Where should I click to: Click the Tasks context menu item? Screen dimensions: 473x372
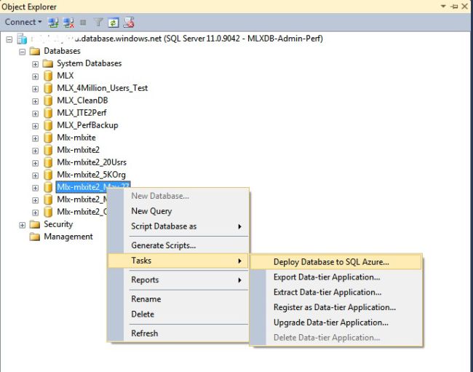pyautogui.click(x=178, y=261)
